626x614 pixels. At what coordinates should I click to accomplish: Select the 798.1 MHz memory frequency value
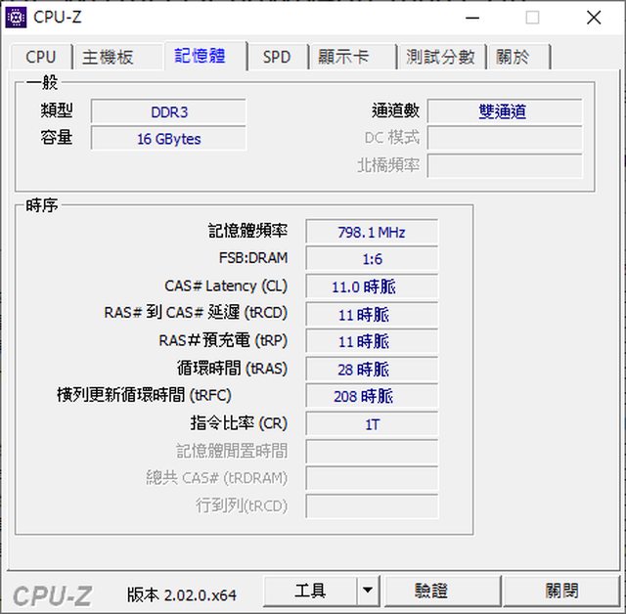372,233
